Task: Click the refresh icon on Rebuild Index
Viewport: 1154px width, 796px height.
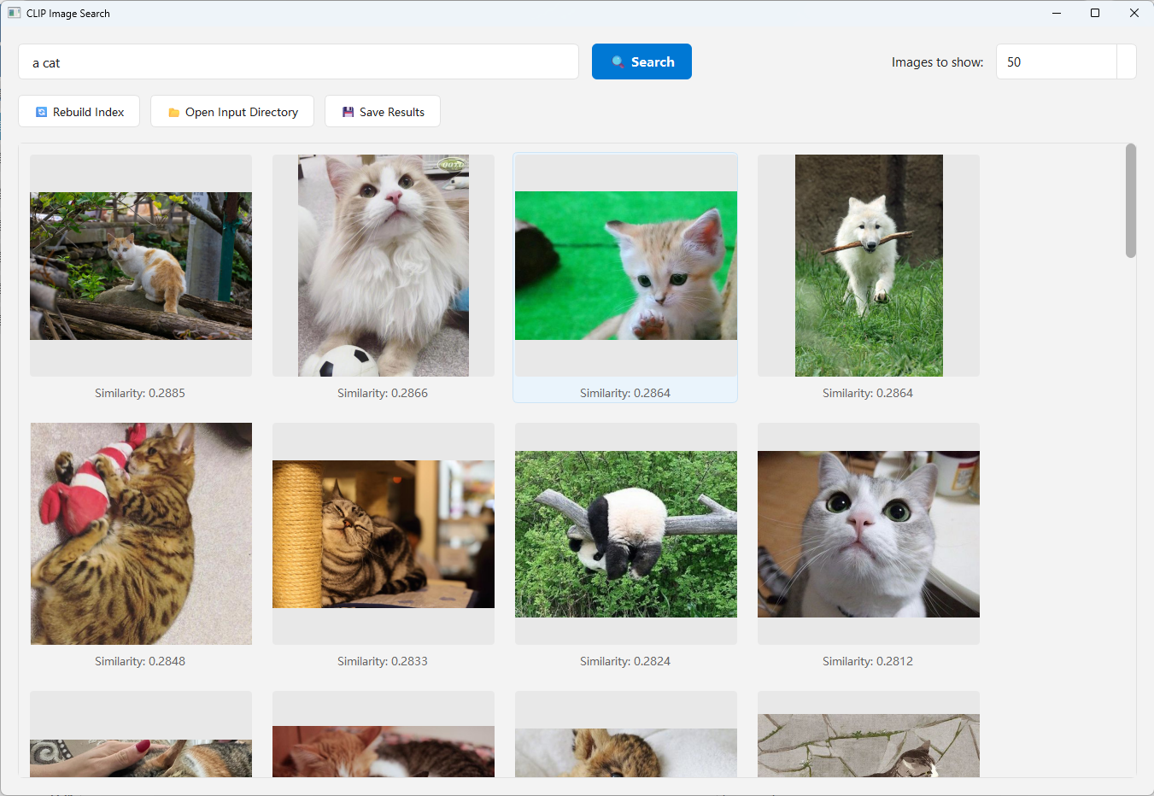Action: click(x=41, y=112)
